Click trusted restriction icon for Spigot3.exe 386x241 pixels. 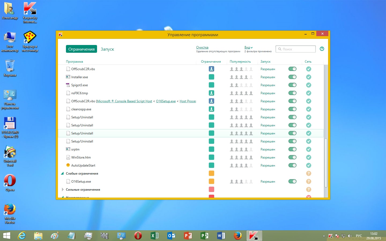(211, 85)
